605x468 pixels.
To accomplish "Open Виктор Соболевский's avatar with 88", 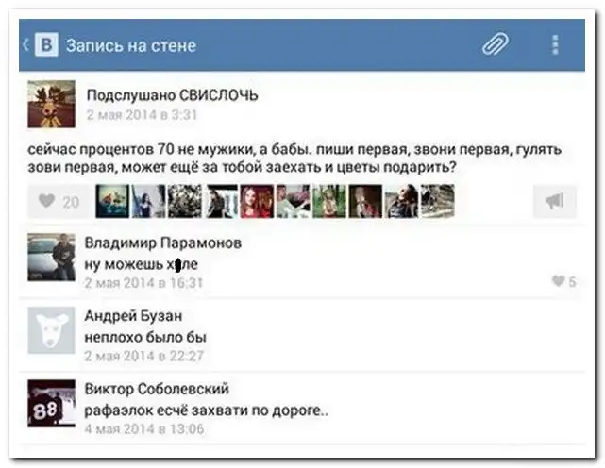I will [x=51, y=403].
